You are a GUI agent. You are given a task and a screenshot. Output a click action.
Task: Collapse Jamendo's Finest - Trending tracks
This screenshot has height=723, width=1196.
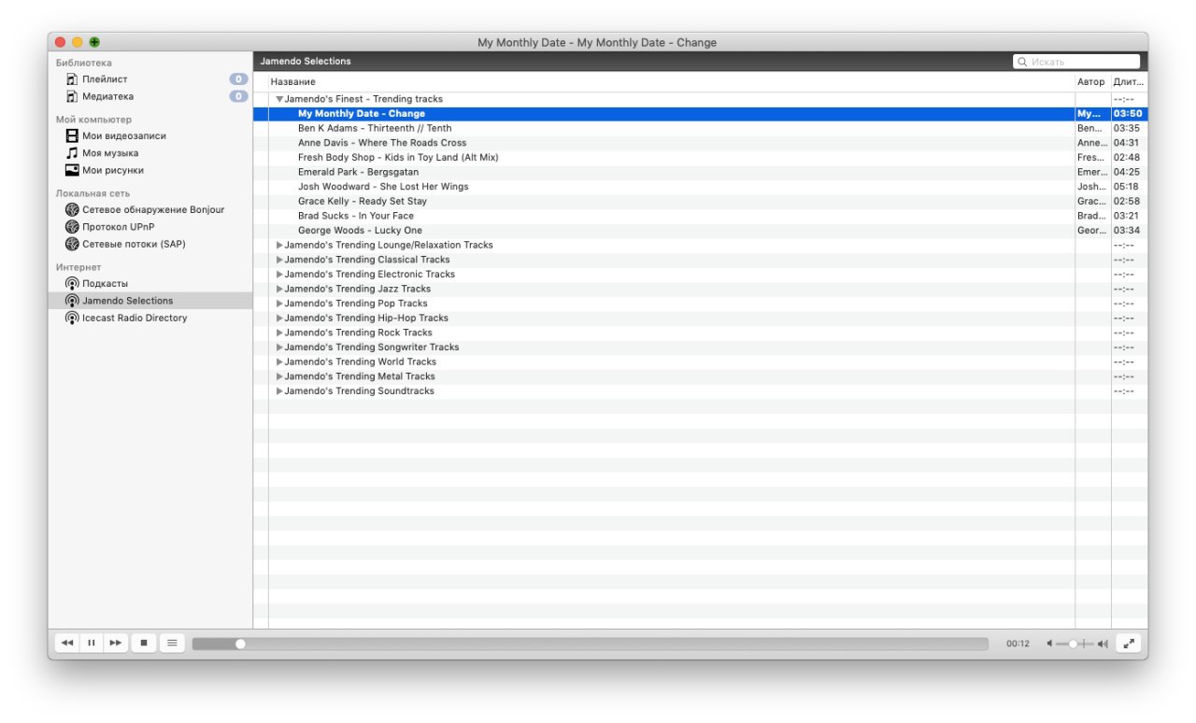point(278,99)
